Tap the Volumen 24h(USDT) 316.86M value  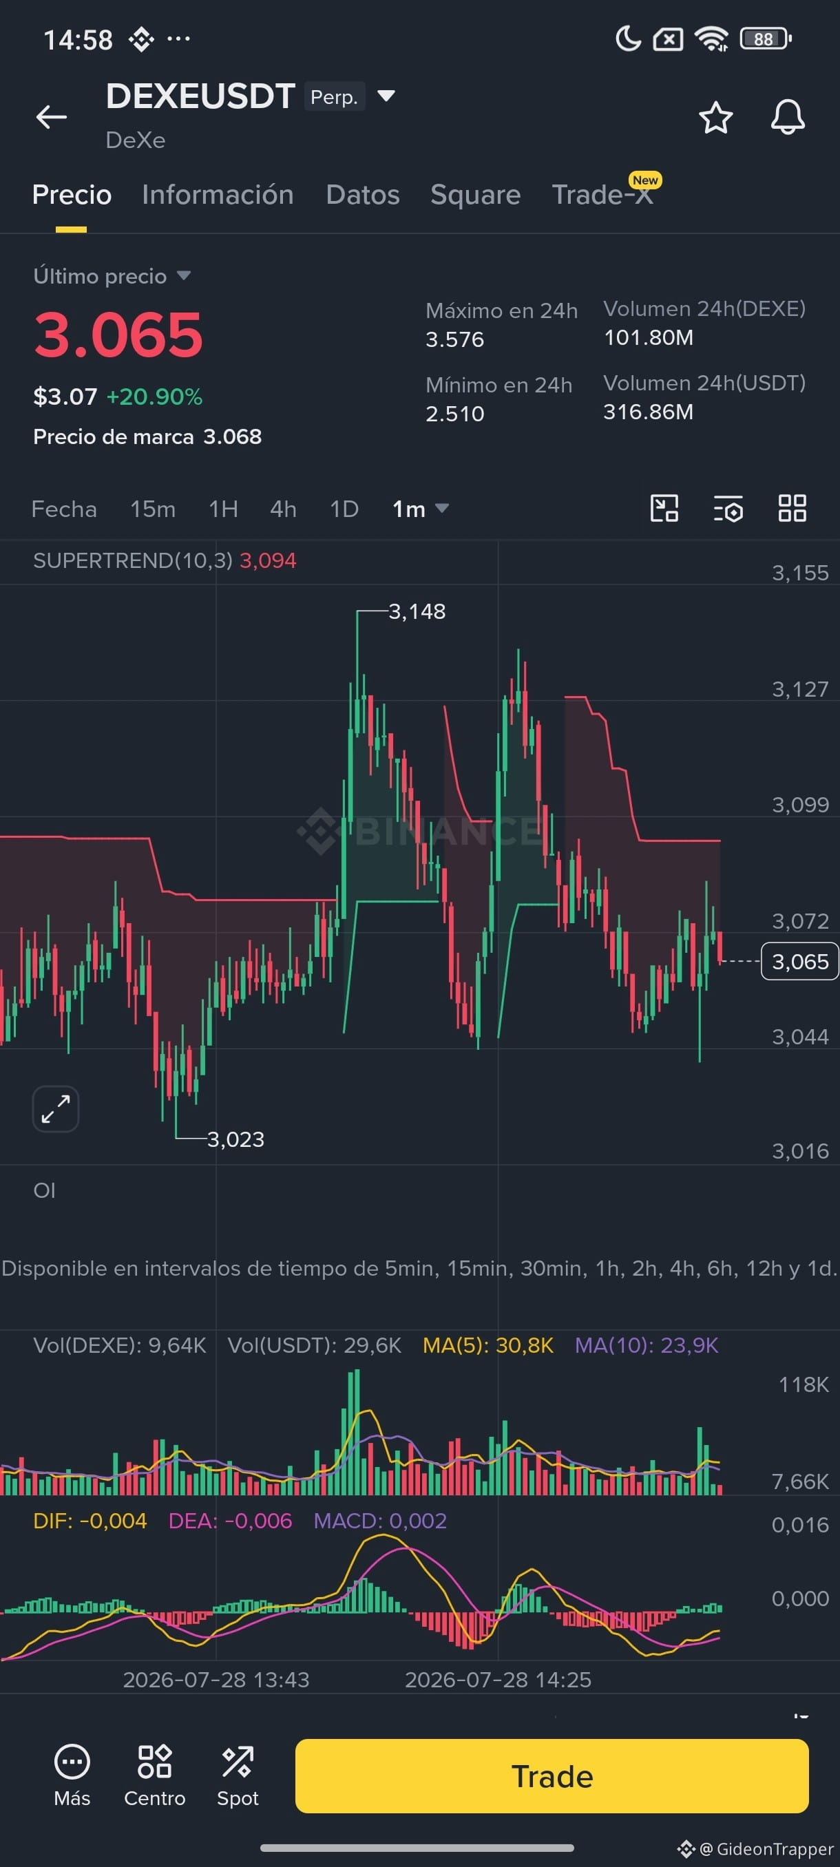[649, 412]
